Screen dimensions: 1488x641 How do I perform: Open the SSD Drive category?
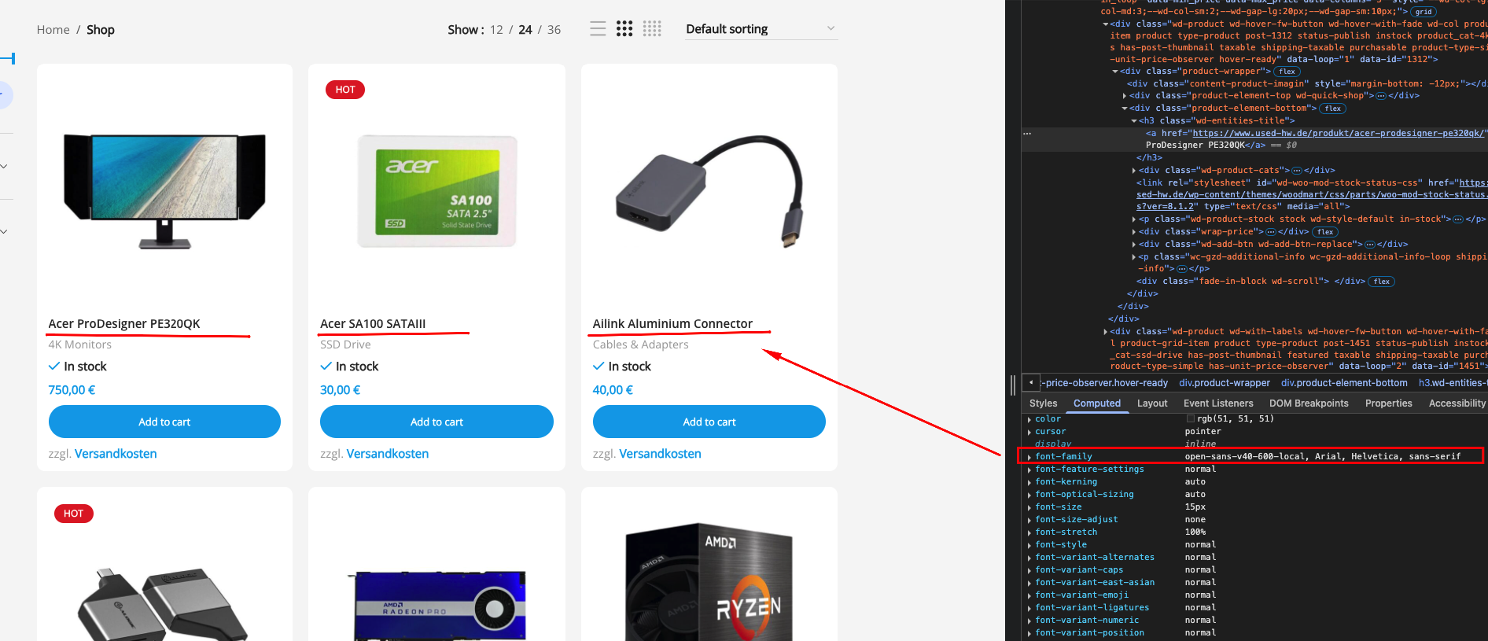pyautogui.click(x=345, y=344)
